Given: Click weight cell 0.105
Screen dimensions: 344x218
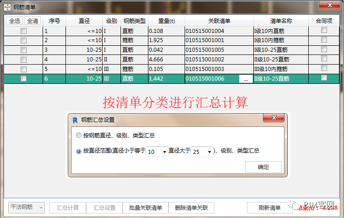Looking at the screenshot, I should (x=167, y=69).
